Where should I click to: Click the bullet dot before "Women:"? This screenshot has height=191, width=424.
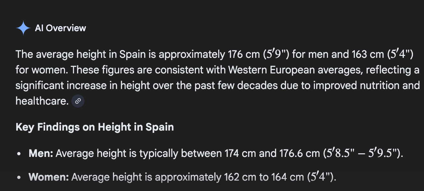pos(20,177)
